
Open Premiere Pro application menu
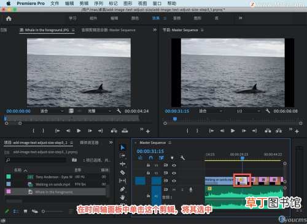click(x=31, y=3)
